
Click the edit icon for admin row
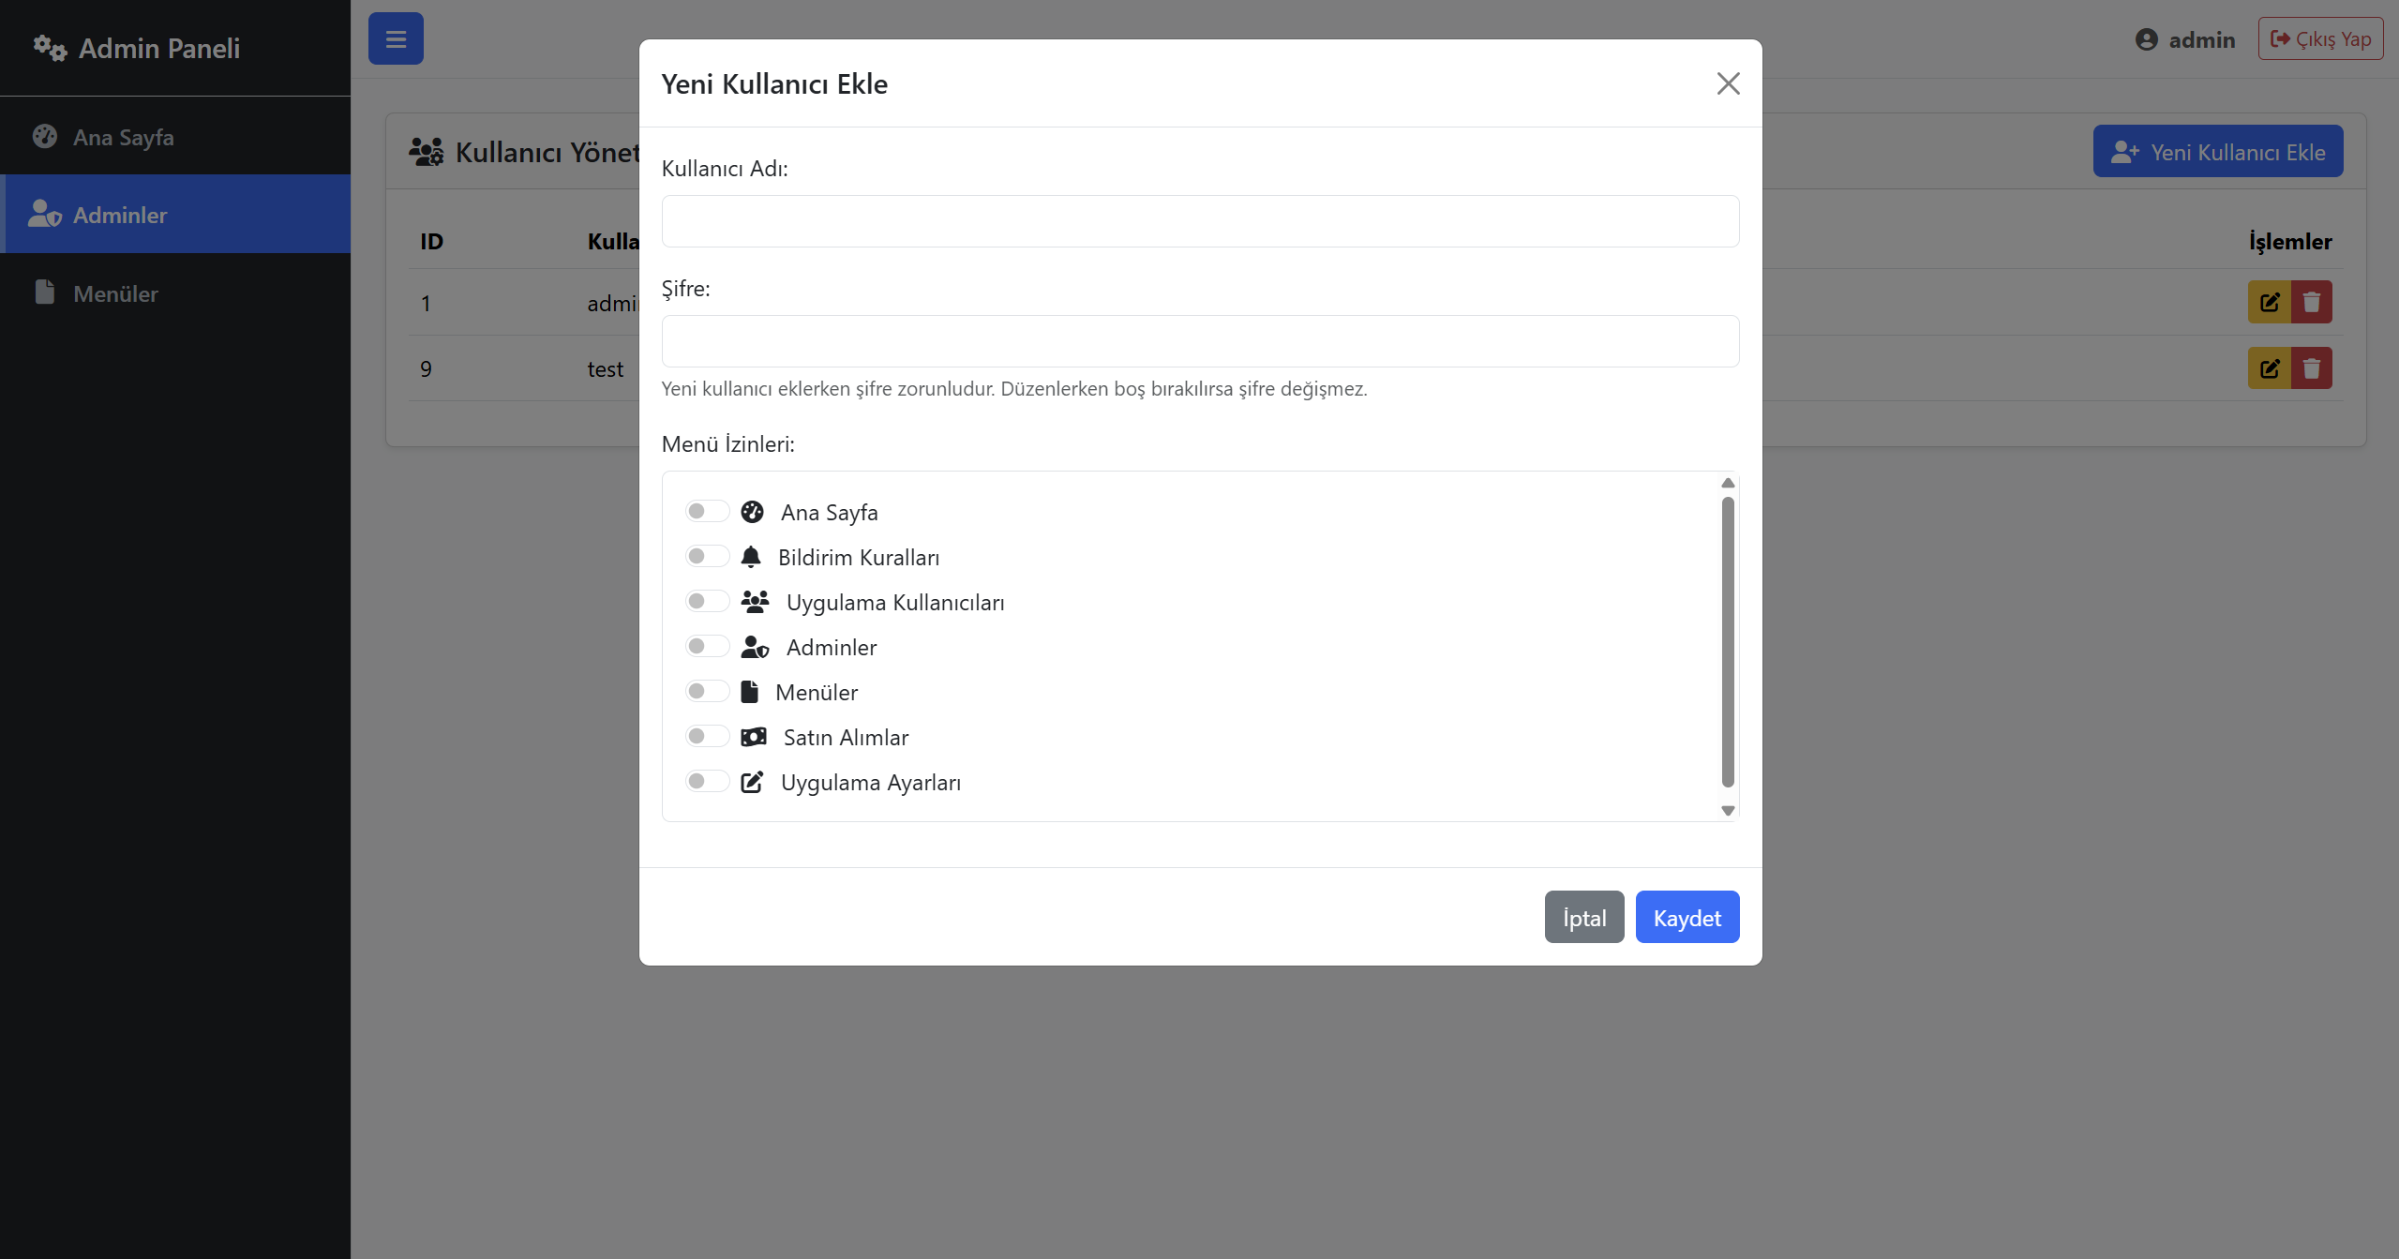coord(2270,303)
